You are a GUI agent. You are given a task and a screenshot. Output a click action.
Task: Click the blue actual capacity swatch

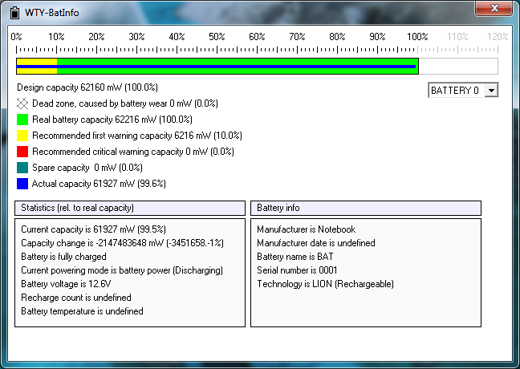[22, 184]
